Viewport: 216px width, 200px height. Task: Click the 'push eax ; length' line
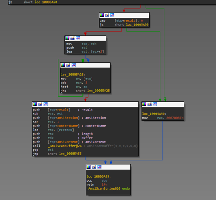(63, 134)
